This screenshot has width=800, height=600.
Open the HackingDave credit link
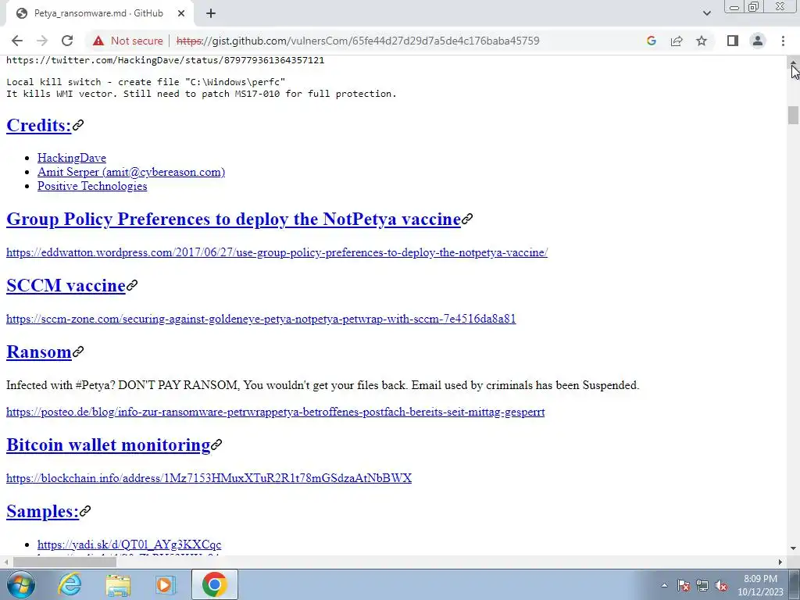[x=71, y=158]
